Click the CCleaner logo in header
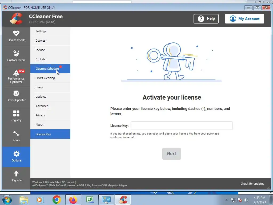This screenshot has height=205, width=273. [16, 18]
